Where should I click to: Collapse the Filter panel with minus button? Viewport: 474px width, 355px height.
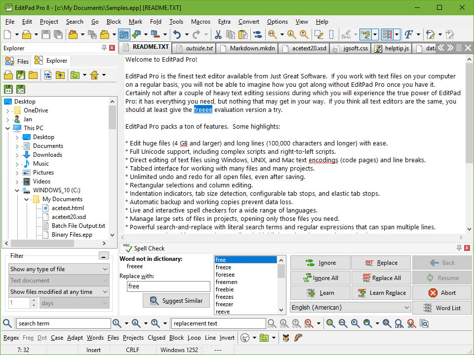[104, 256]
